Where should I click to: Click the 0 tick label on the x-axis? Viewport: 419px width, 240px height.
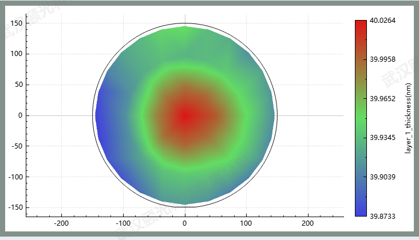185,223
